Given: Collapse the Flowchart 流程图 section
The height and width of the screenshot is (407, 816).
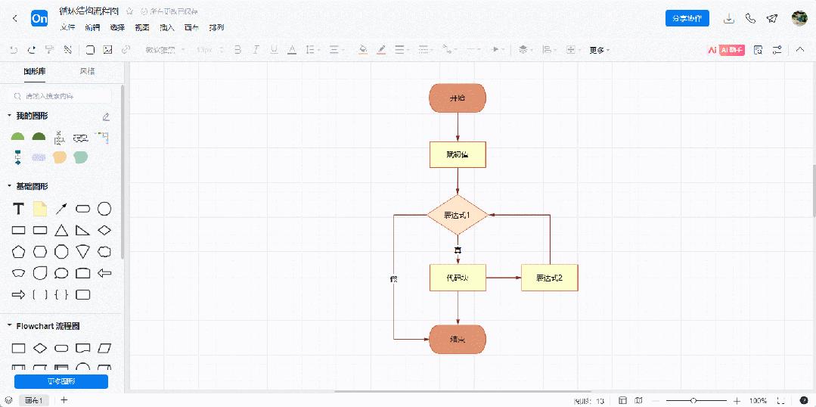Looking at the screenshot, I should (9, 326).
